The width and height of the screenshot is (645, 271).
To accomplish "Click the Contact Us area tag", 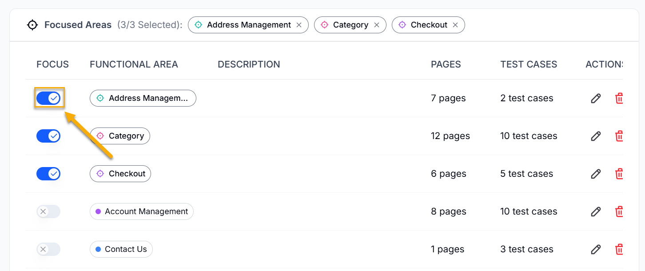I will tap(121, 249).
